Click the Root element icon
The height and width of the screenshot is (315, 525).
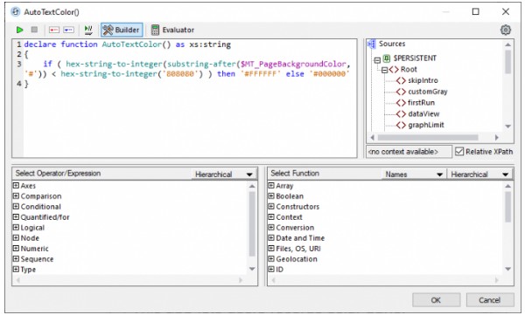click(x=394, y=70)
